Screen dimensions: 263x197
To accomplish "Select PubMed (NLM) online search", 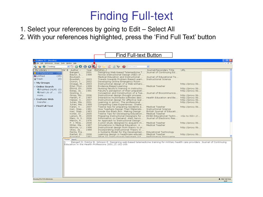I will (49, 90).
